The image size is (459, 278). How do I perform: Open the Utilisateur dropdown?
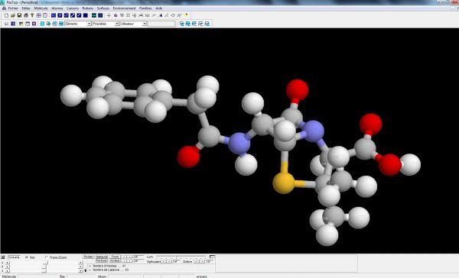[133, 24]
